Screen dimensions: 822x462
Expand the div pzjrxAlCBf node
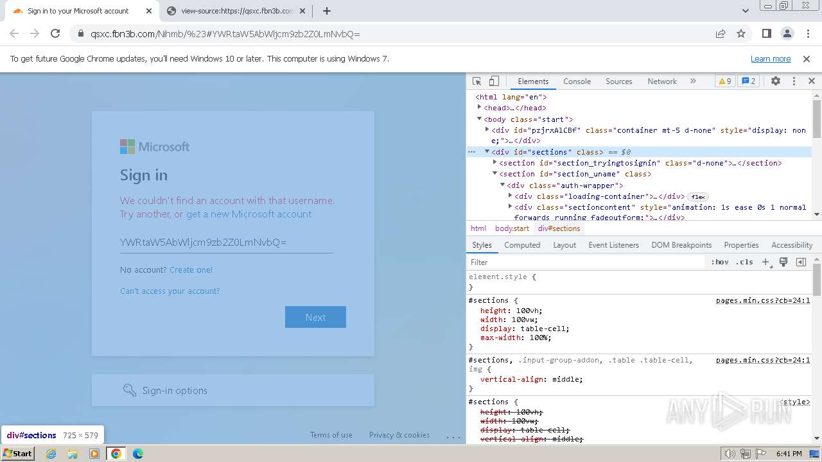[487, 130]
